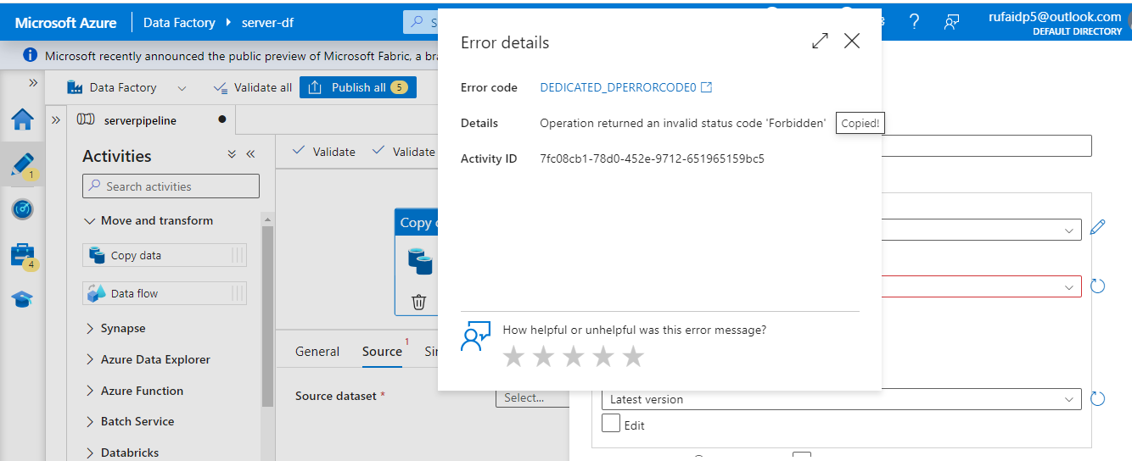Screen dimensions: 1132x461
Task: Open the Learning center graduation cap icon
Action: (x=22, y=299)
